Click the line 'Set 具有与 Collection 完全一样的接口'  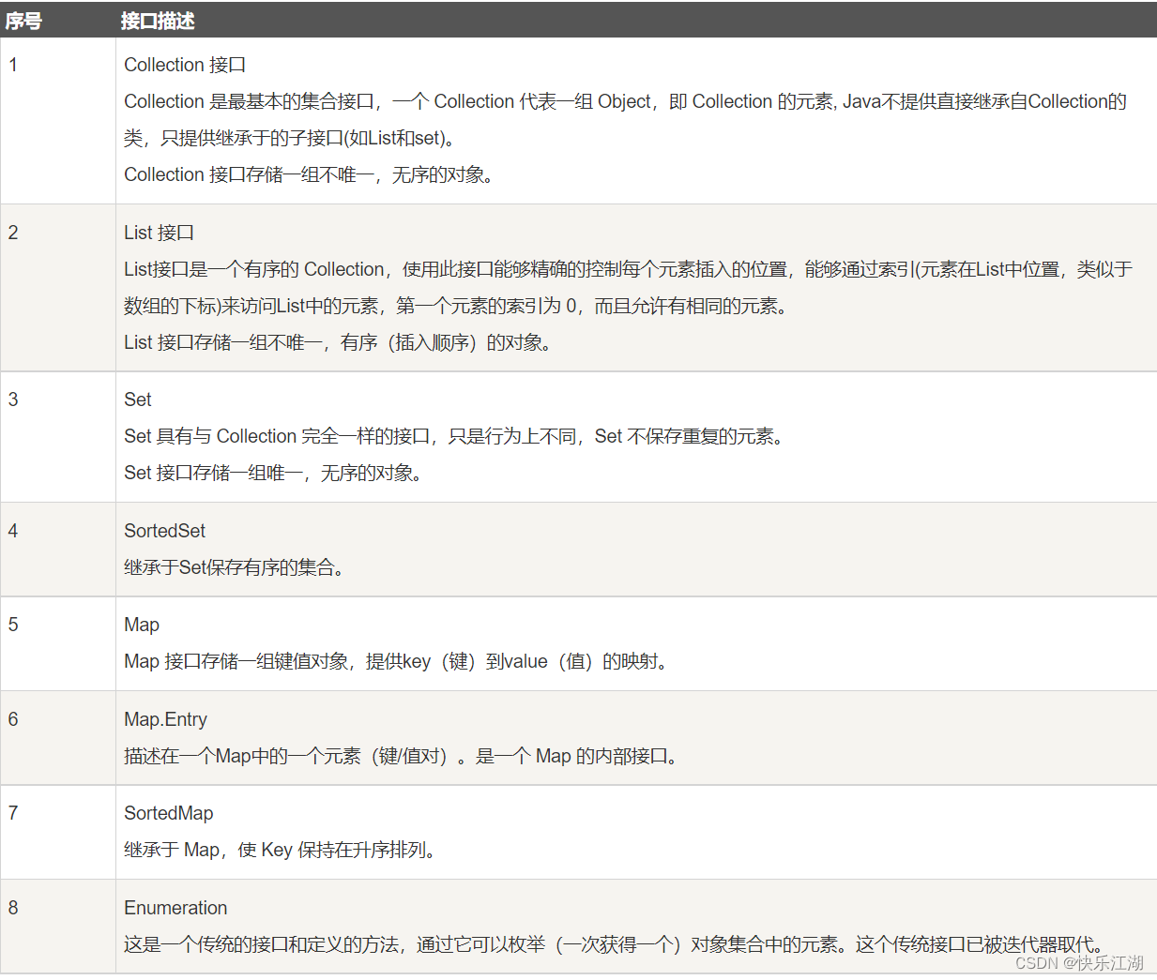(454, 436)
